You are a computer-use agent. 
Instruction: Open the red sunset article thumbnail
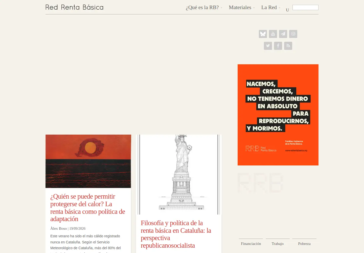[x=88, y=161]
